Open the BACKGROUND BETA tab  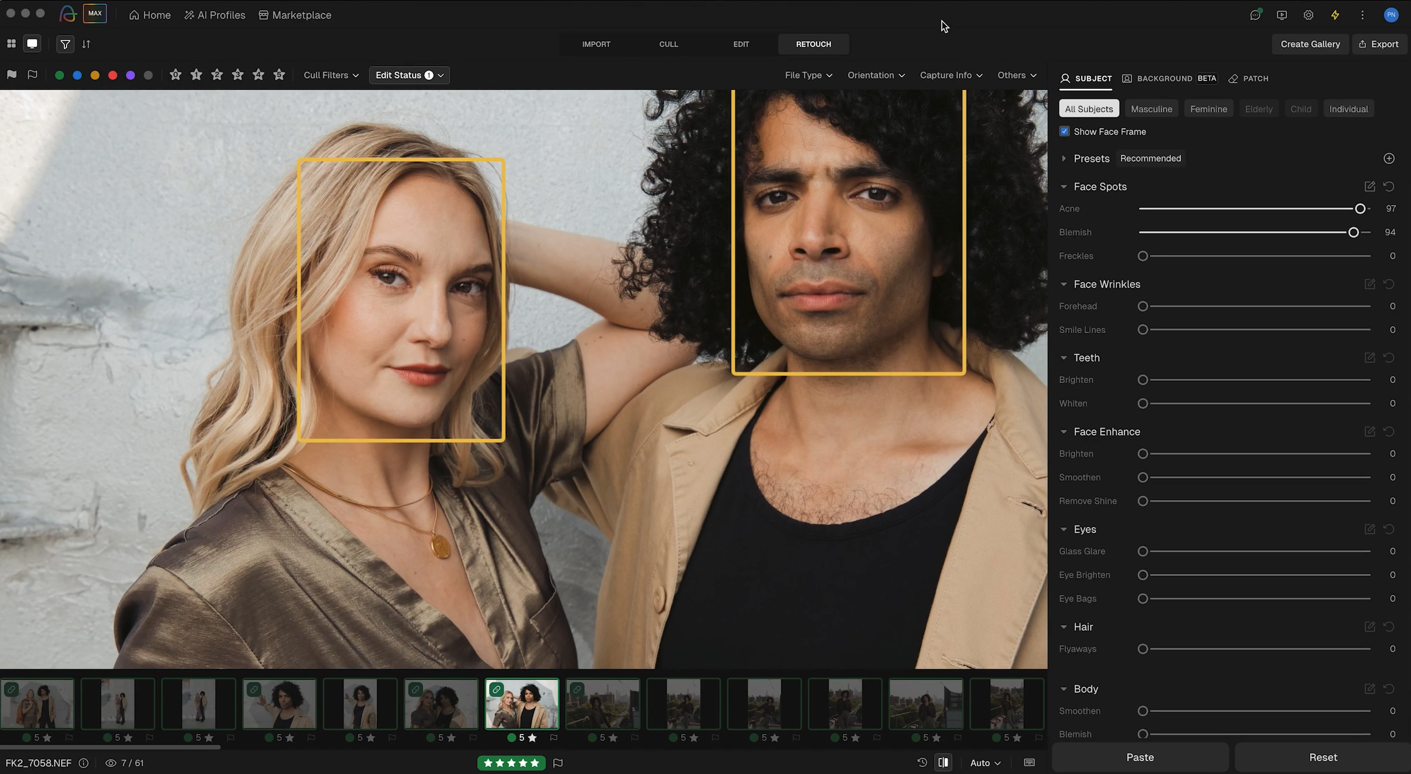coord(1169,78)
